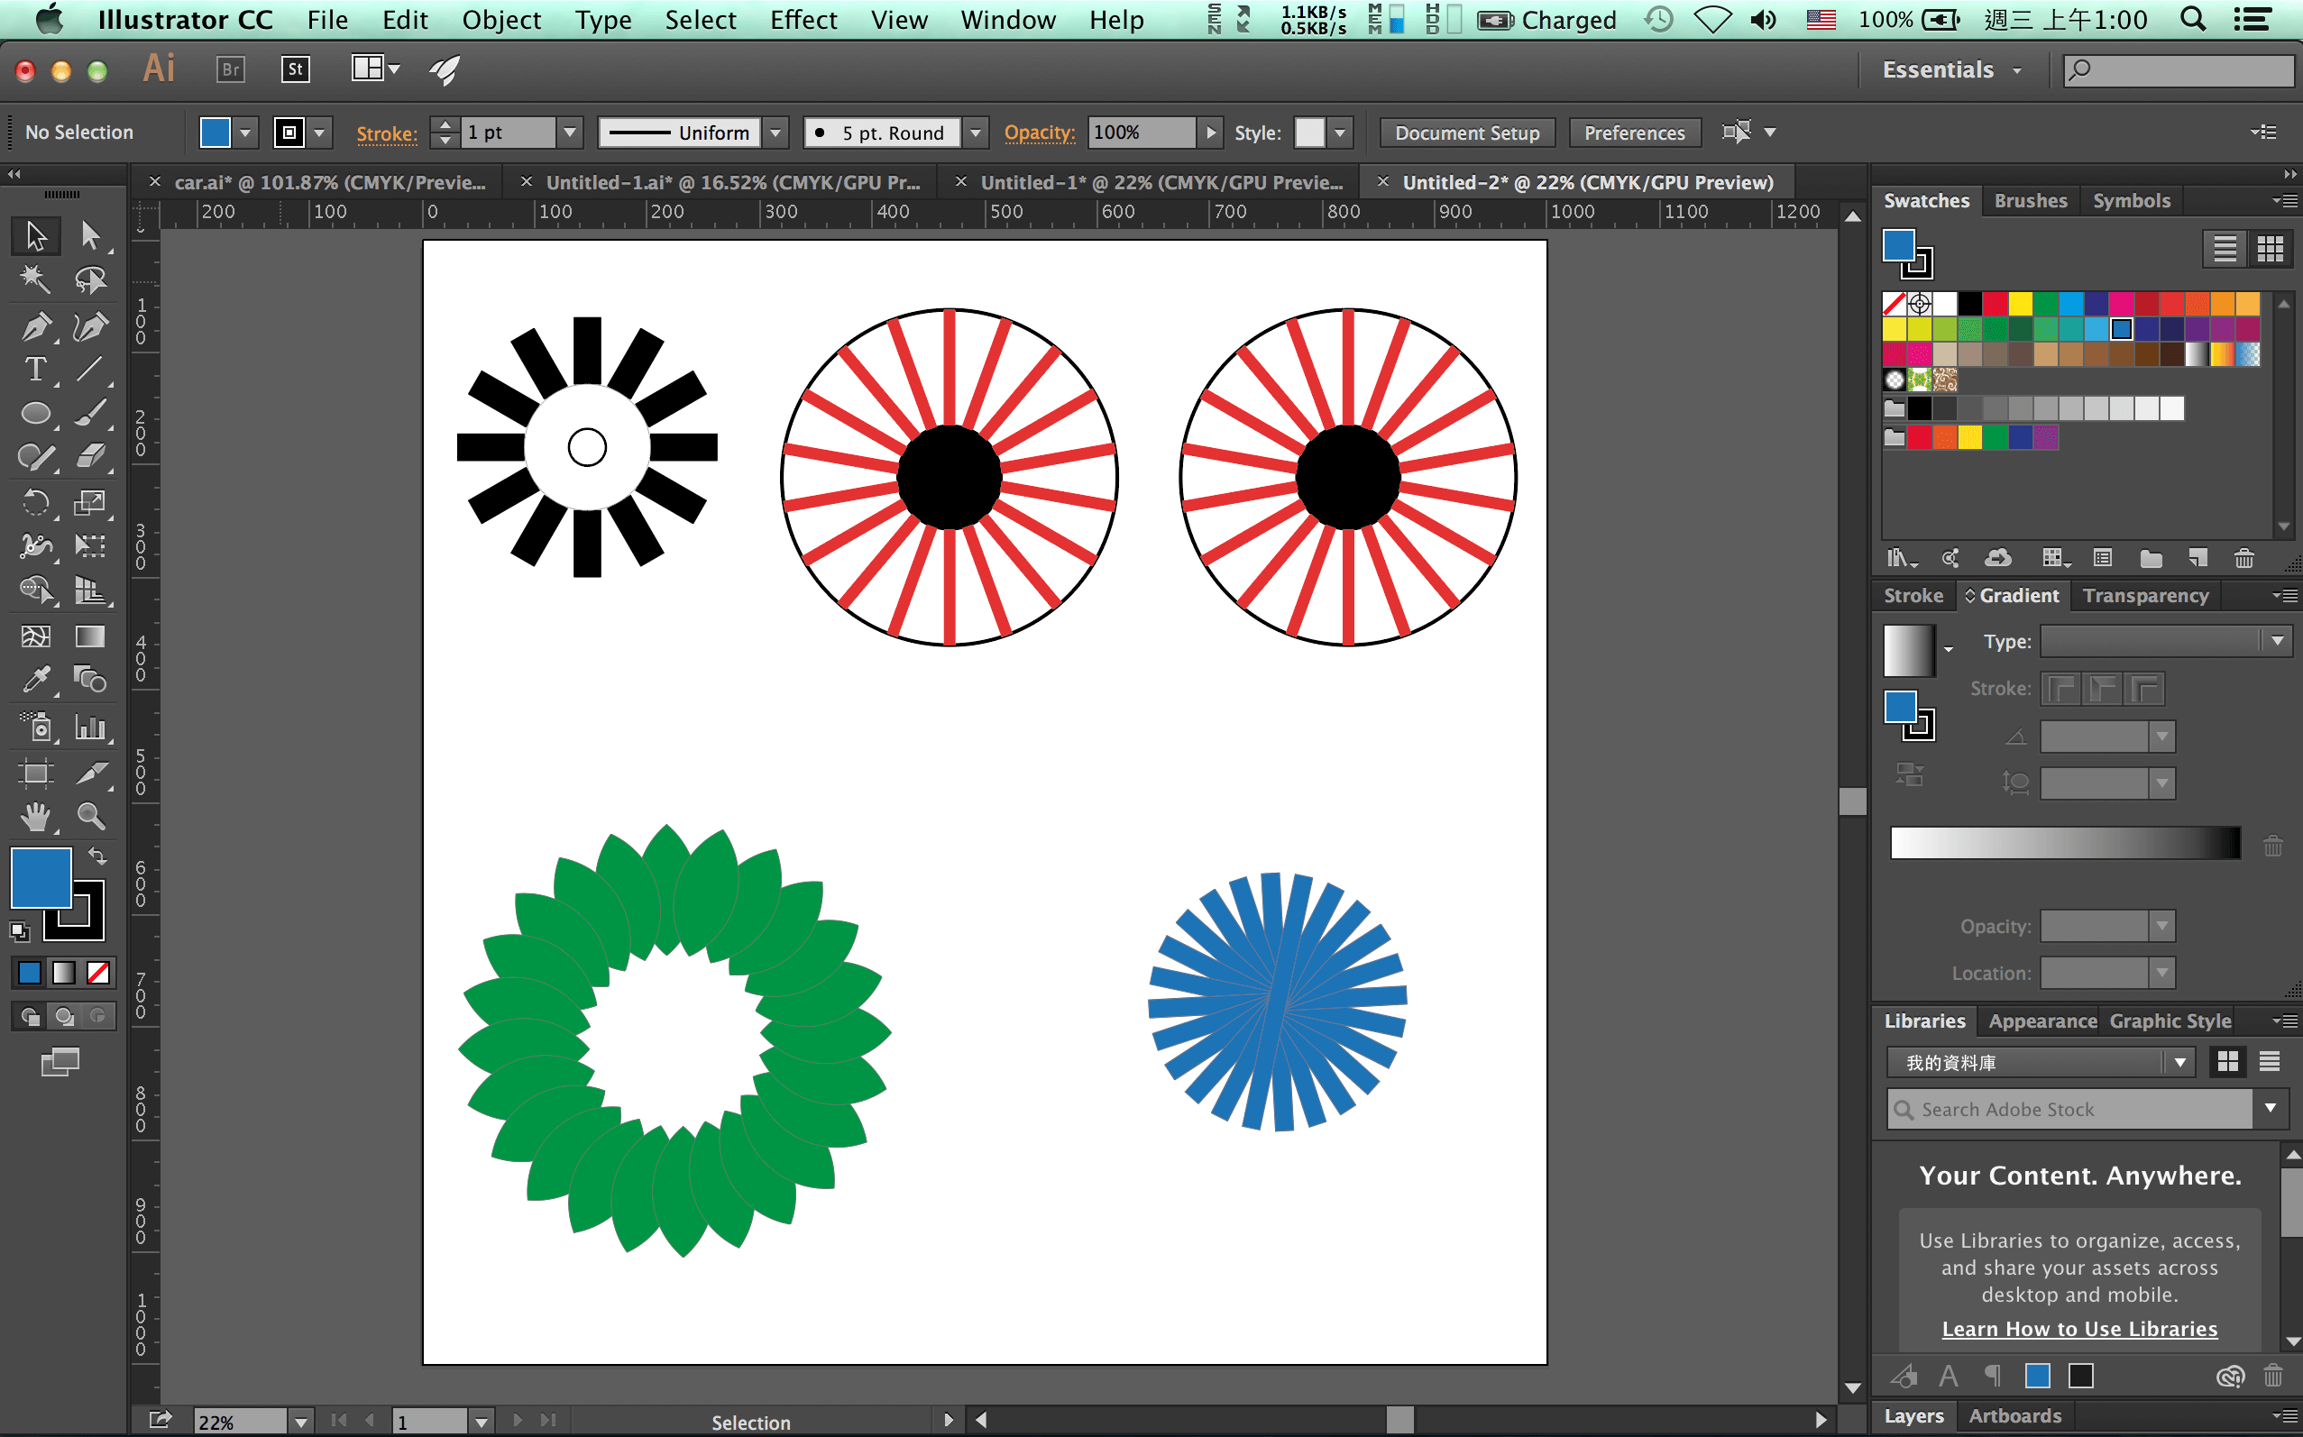Click the Stroke label link
Screen dimensions: 2303x1437
click(x=386, y=134)
